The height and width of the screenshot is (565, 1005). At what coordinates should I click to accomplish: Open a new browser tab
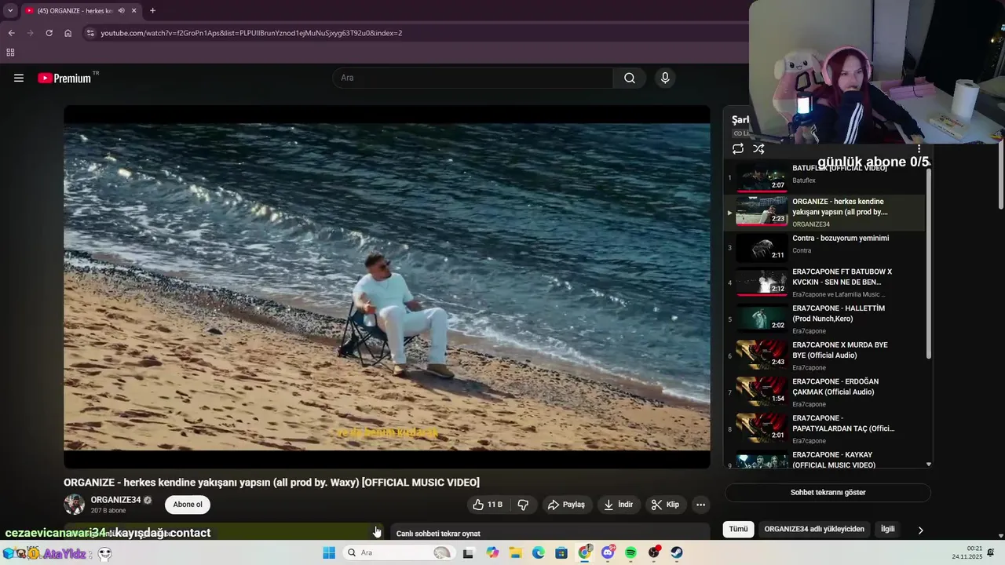tap(152, 10)
